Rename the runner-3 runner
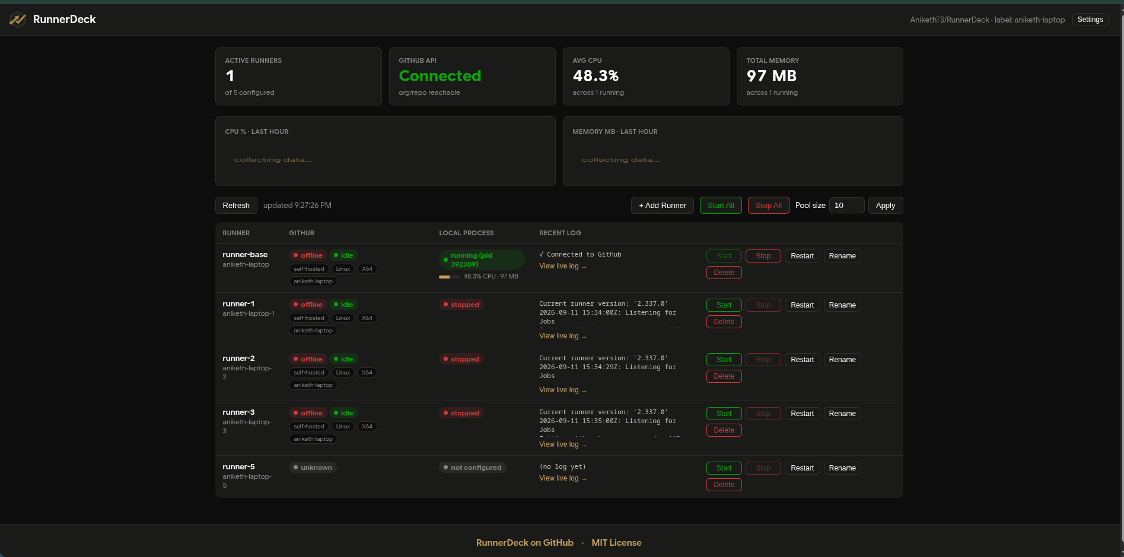Viewport: 1124px width, 557px height. coord(842,414)
